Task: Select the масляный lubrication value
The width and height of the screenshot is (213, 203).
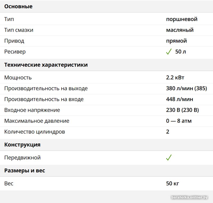Action: point(180,30)
